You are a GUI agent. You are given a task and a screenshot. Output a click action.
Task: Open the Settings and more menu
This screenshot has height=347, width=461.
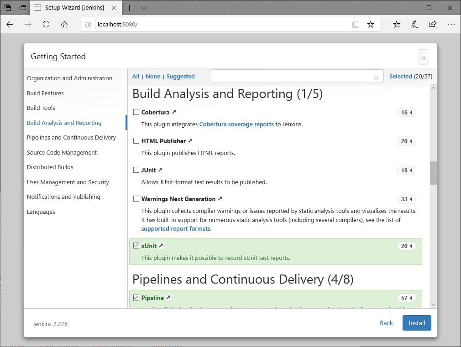(451, 24)
